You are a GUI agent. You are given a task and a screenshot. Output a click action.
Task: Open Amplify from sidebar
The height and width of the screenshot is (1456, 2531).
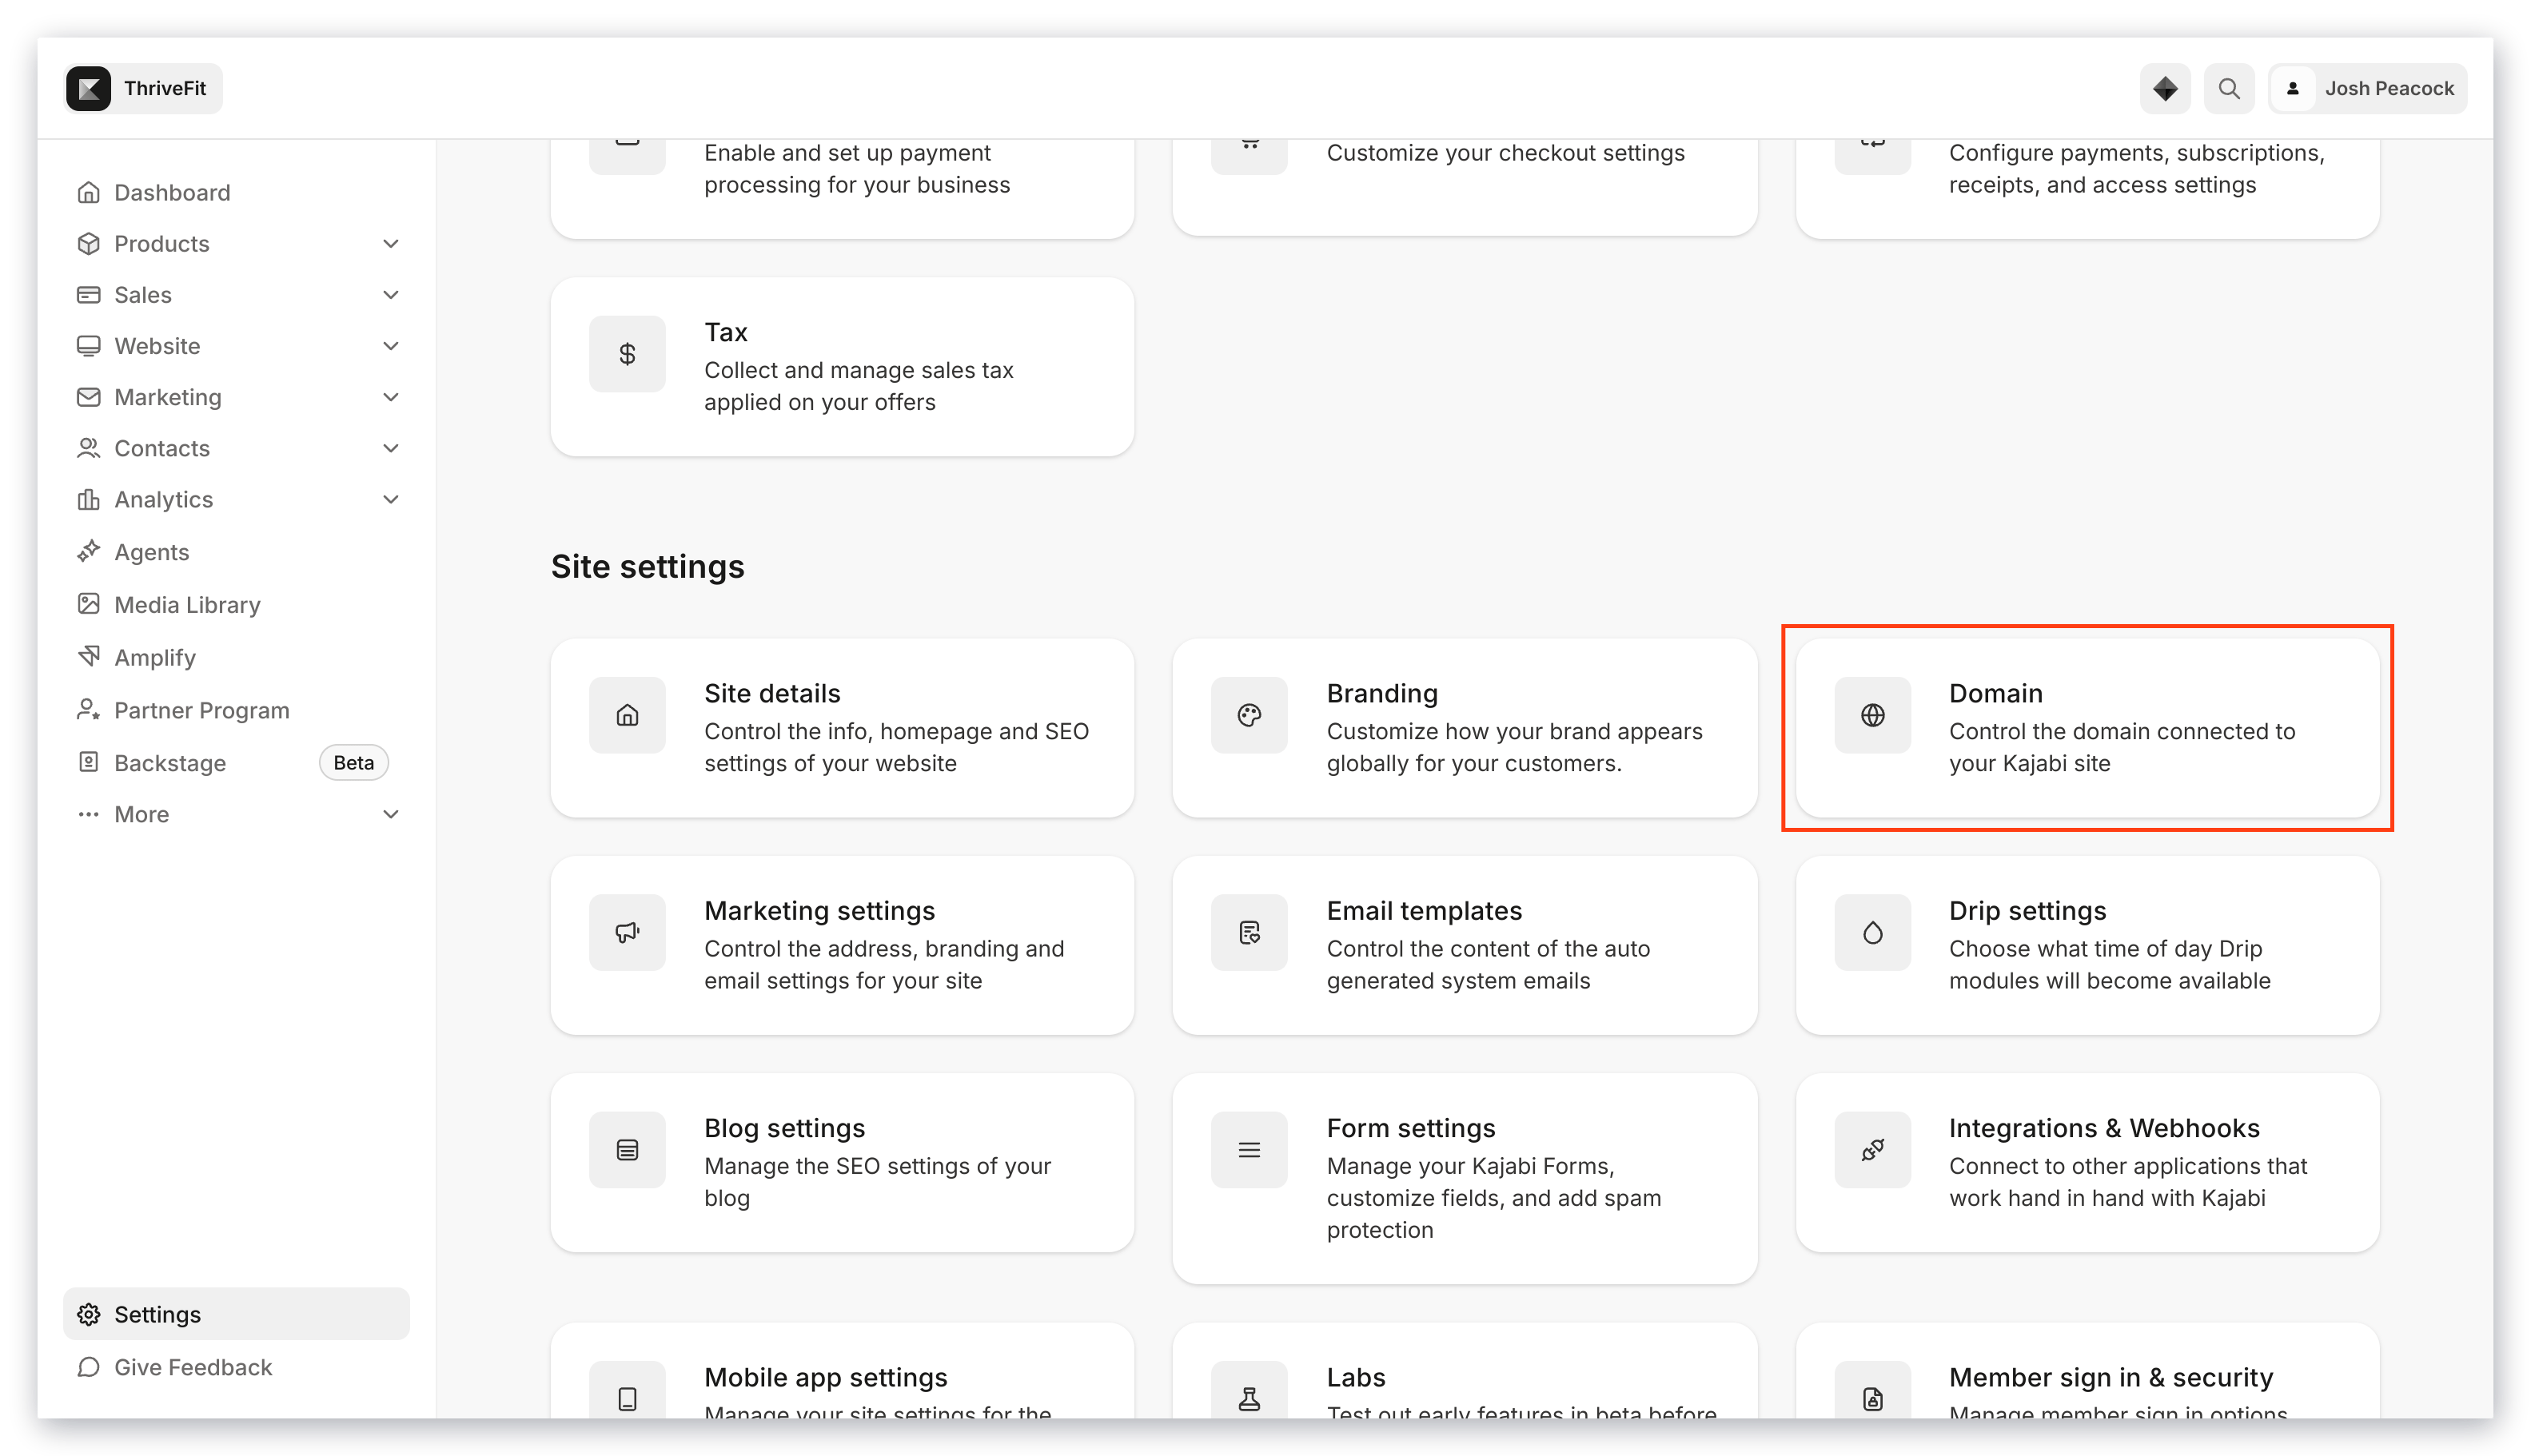click(154, 657)
